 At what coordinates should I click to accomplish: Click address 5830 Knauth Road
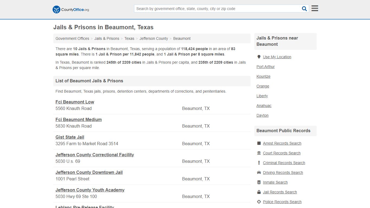click(x=73, y=126)
